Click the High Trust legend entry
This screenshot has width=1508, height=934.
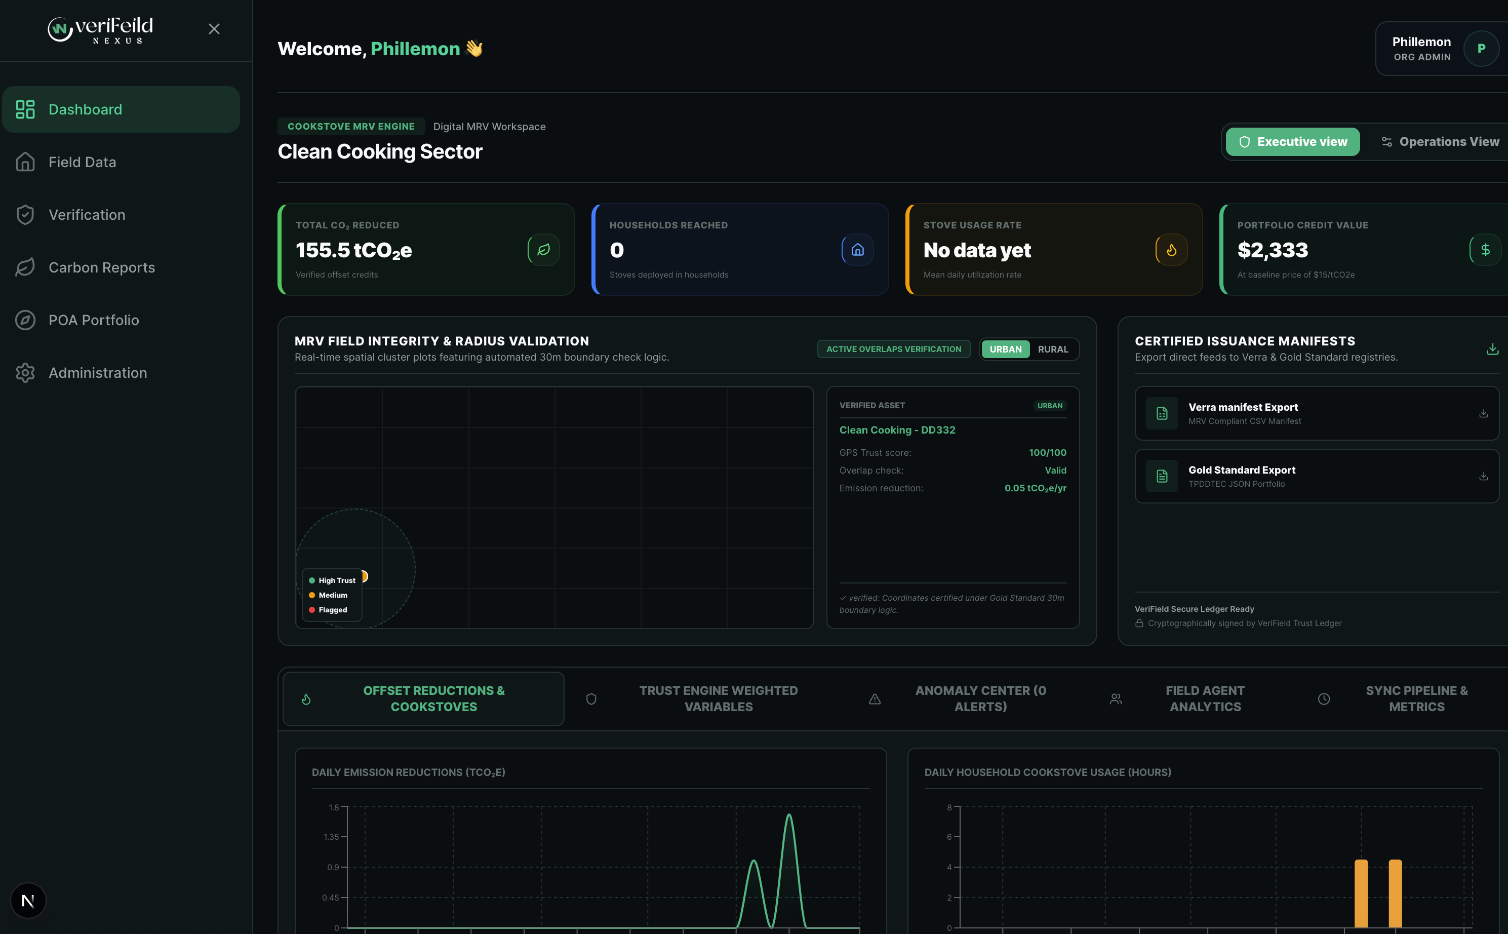332,580
